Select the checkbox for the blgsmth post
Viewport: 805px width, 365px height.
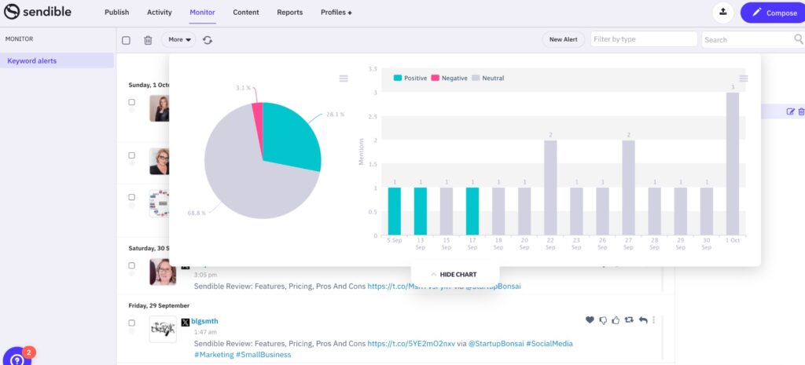click(x=131, y=322)
